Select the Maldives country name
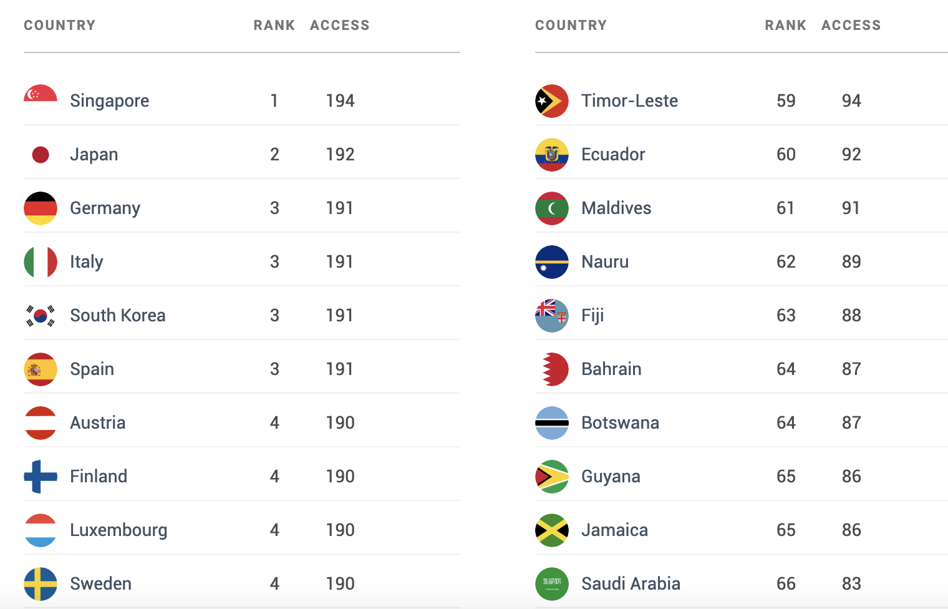 tap(616, 208)
